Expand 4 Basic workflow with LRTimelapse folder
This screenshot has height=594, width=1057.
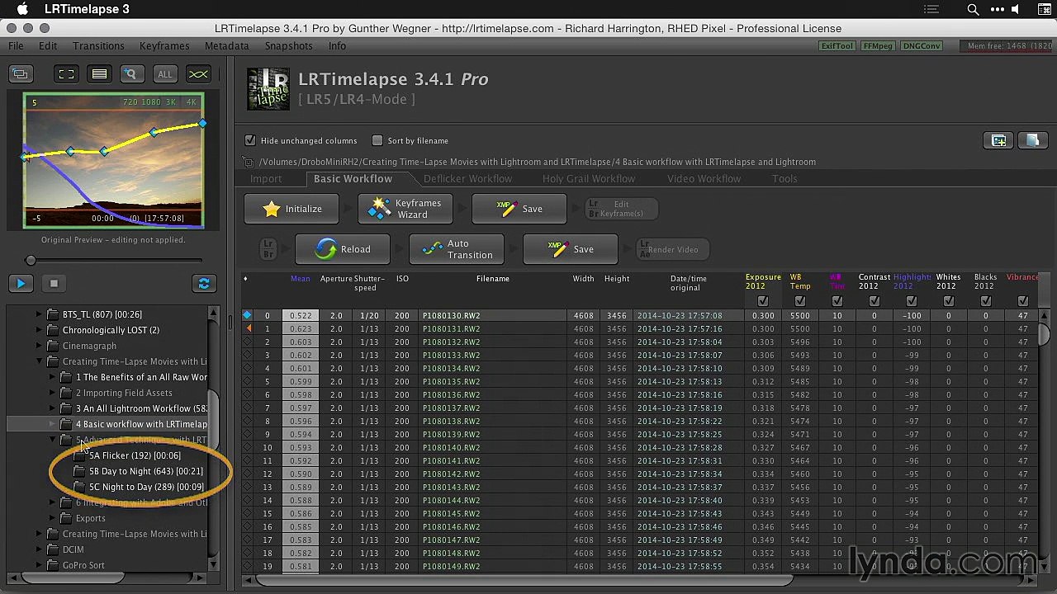(52, 424)
